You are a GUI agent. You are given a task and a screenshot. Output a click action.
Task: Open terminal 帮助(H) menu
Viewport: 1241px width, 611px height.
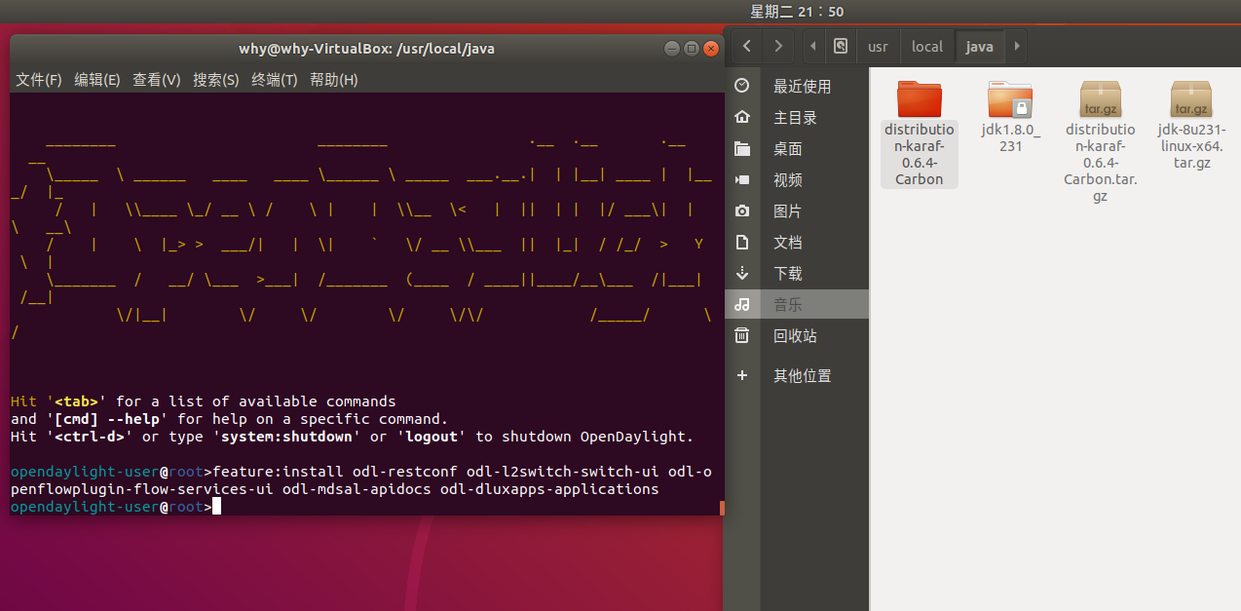[334, 80]
